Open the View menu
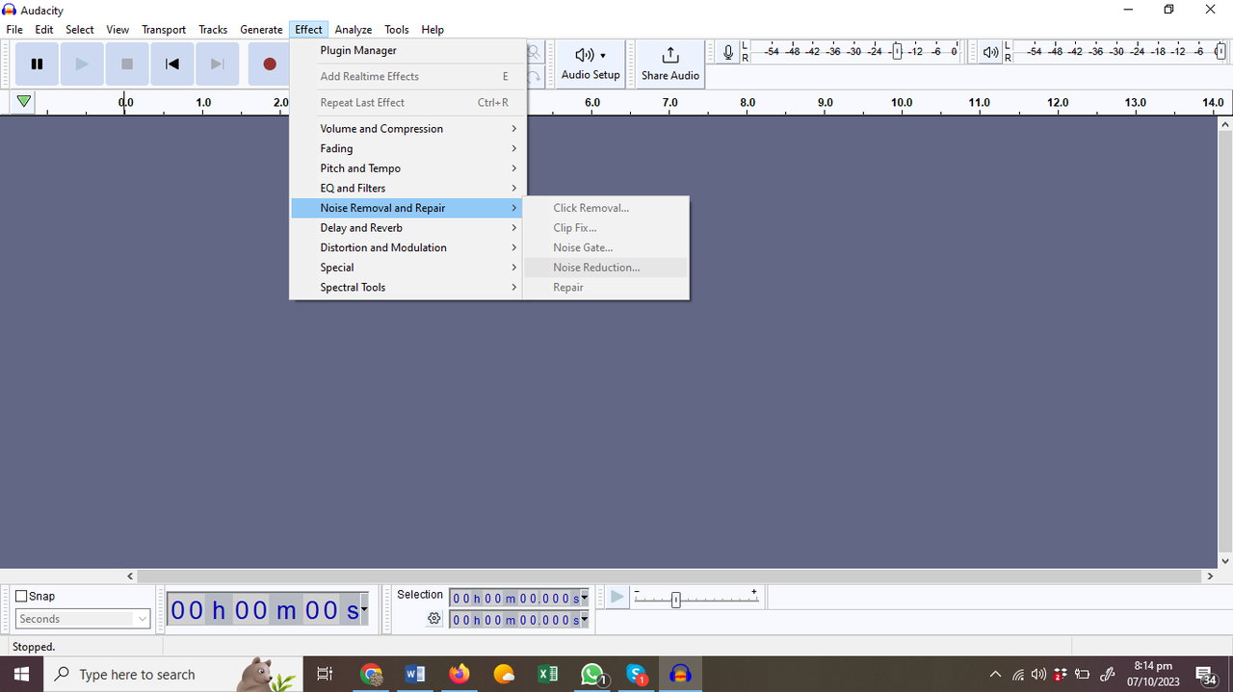1233x692 pixels. point(118,30)
